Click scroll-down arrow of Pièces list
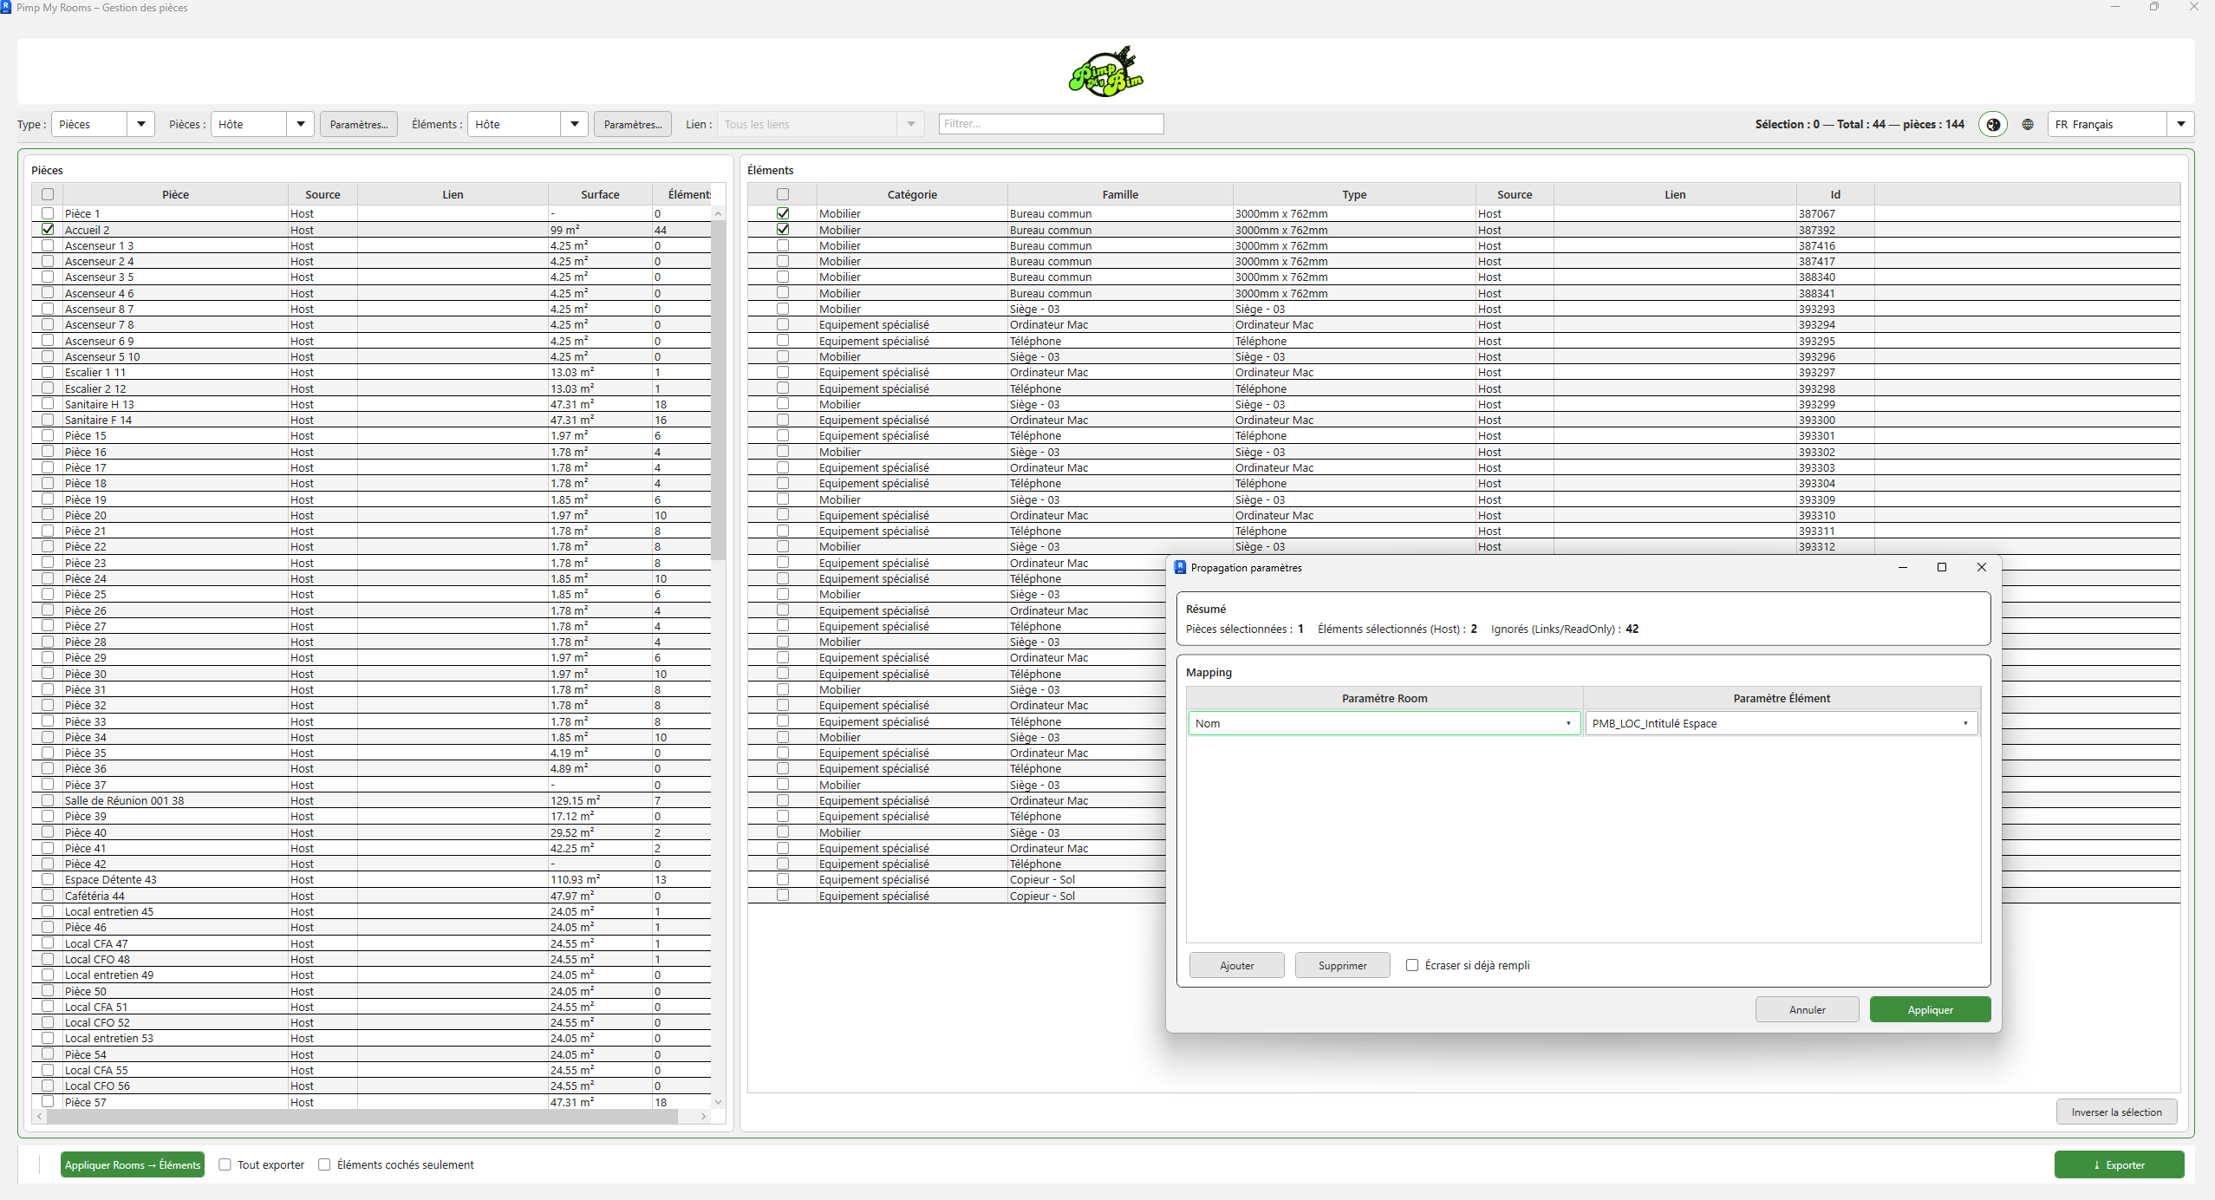 pyautogui.click(x=718, y=1102)
